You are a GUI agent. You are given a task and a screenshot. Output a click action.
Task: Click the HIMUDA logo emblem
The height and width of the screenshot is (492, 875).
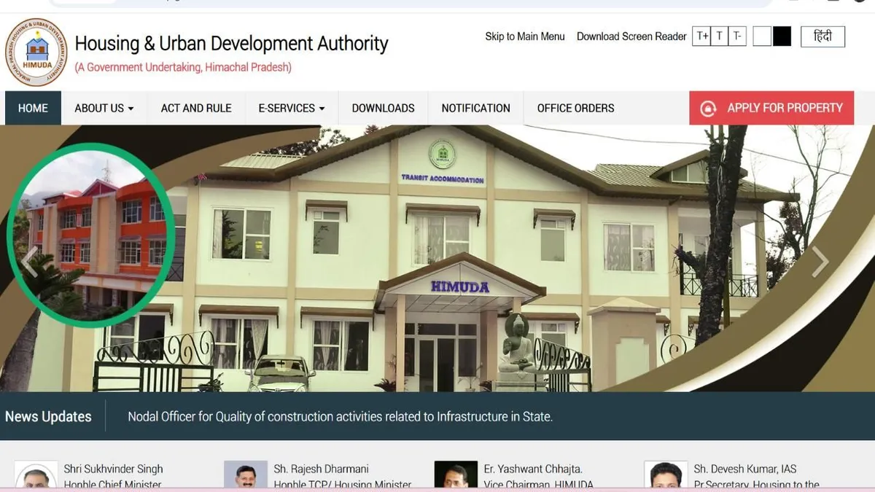click(x=36, y=52)
